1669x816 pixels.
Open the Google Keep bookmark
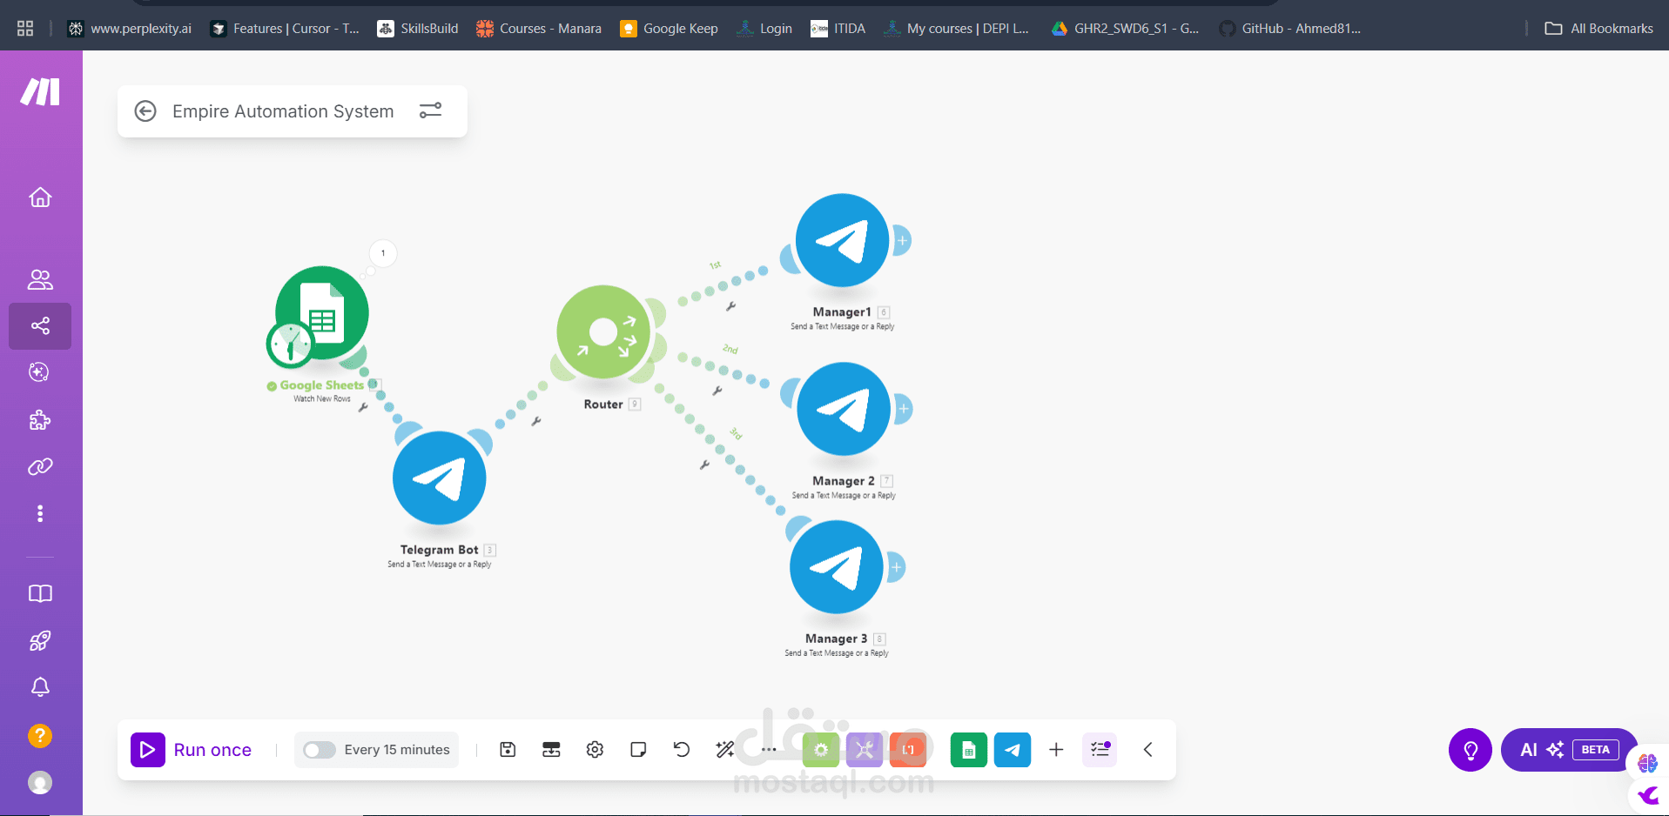670,29
